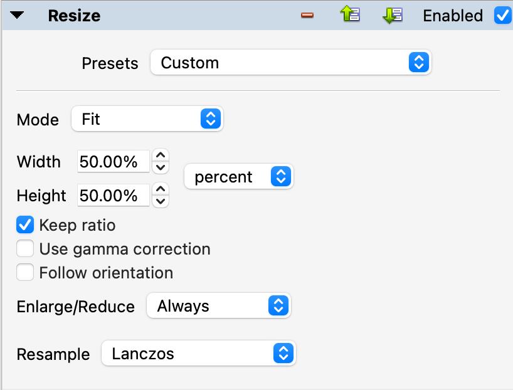Collapse the Resize panel disclosure triangle

[17, 15]
